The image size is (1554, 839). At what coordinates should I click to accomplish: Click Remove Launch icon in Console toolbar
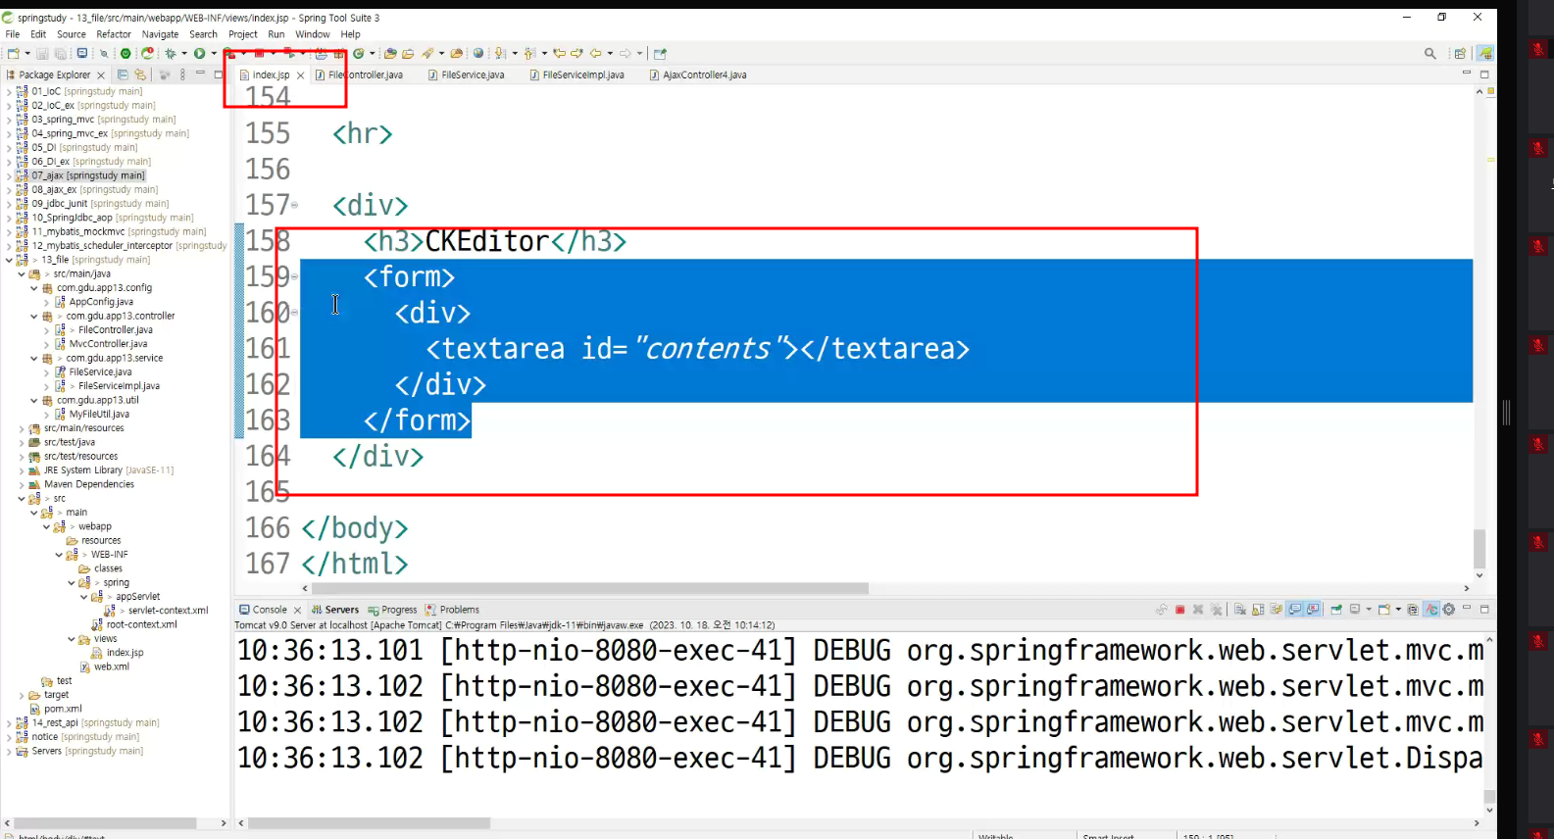pos(1198,609)
